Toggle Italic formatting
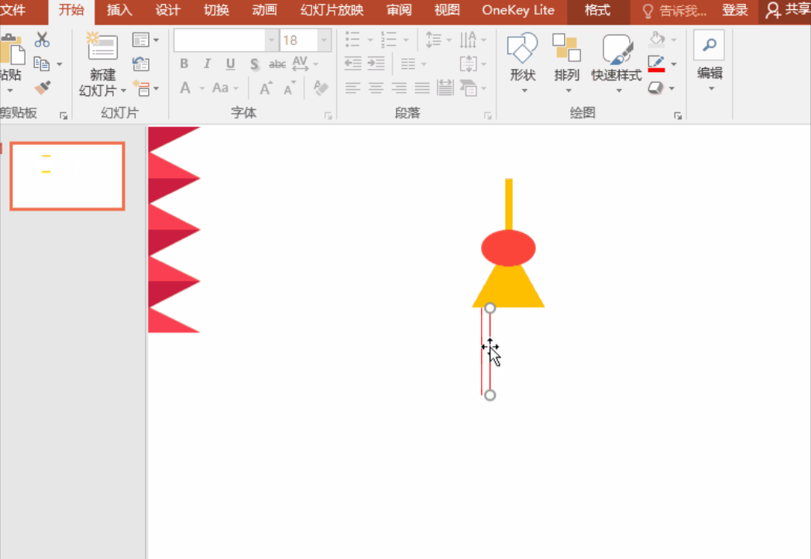This screenshot has width=811, height=559. point(208,63)
